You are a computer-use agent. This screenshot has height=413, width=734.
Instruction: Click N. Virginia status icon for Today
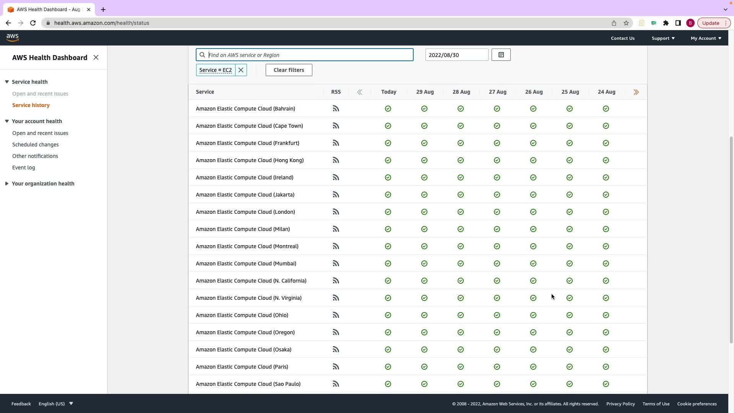coord(388,298)
